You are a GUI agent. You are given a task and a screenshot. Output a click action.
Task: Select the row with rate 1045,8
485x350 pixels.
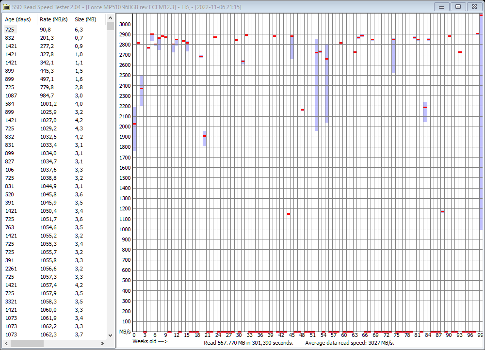tap(54, 194)
